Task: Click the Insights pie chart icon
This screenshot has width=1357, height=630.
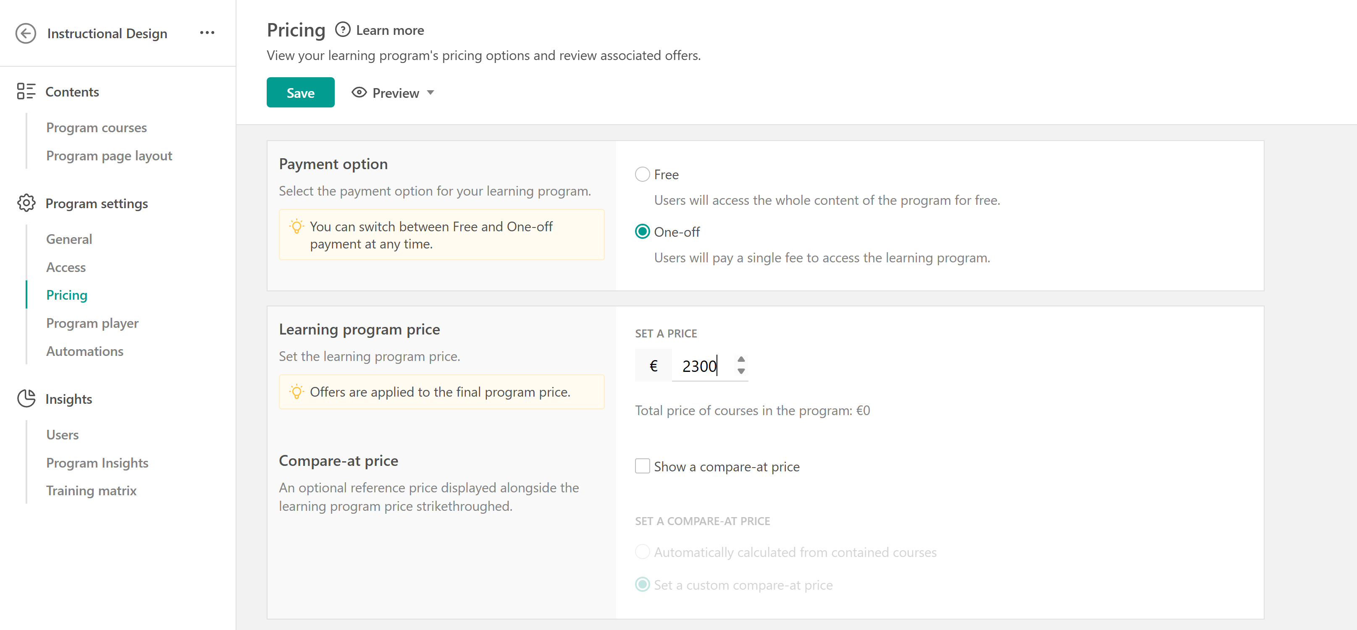Action: 26,398
